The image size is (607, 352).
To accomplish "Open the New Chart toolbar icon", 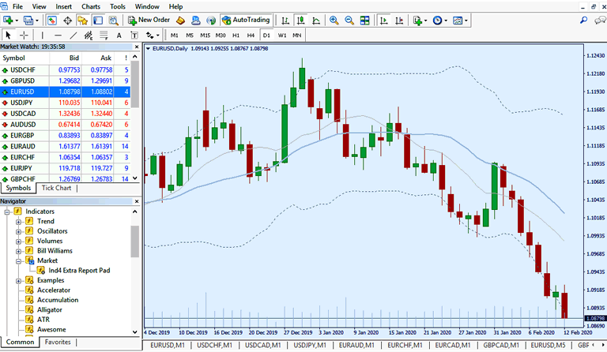I will 9,20.
